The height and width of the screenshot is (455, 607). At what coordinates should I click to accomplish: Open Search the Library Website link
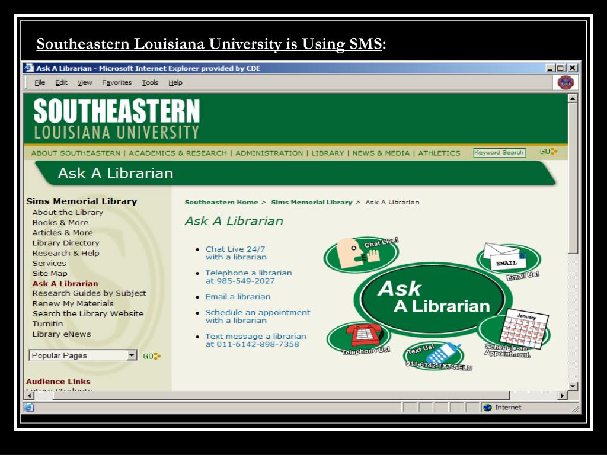pyautogui.click(x=88, y=313)
